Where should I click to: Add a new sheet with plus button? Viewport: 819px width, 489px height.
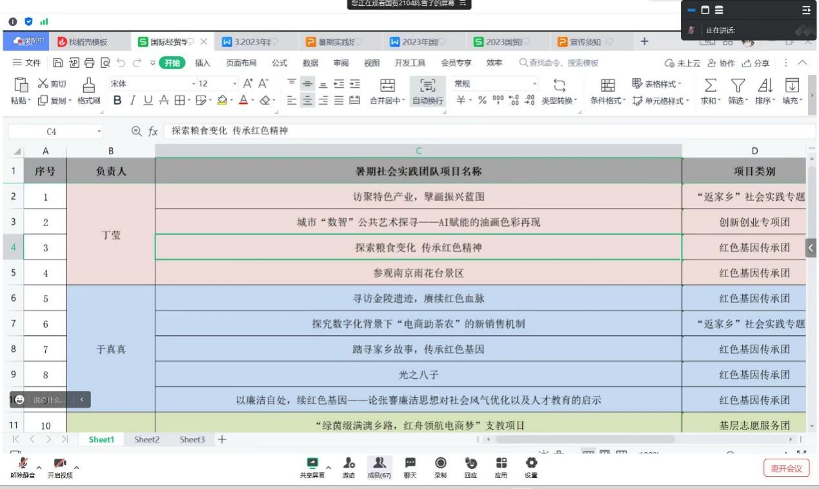[x=222, y=439]
